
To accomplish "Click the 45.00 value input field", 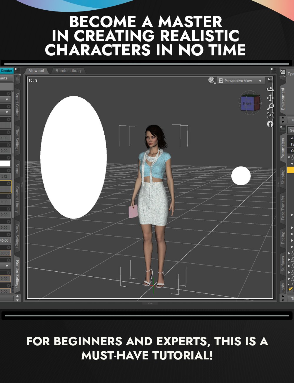I will [x=5, y=240].
